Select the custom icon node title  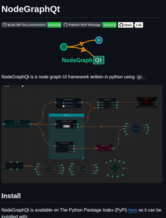click(x=107, y=99)
